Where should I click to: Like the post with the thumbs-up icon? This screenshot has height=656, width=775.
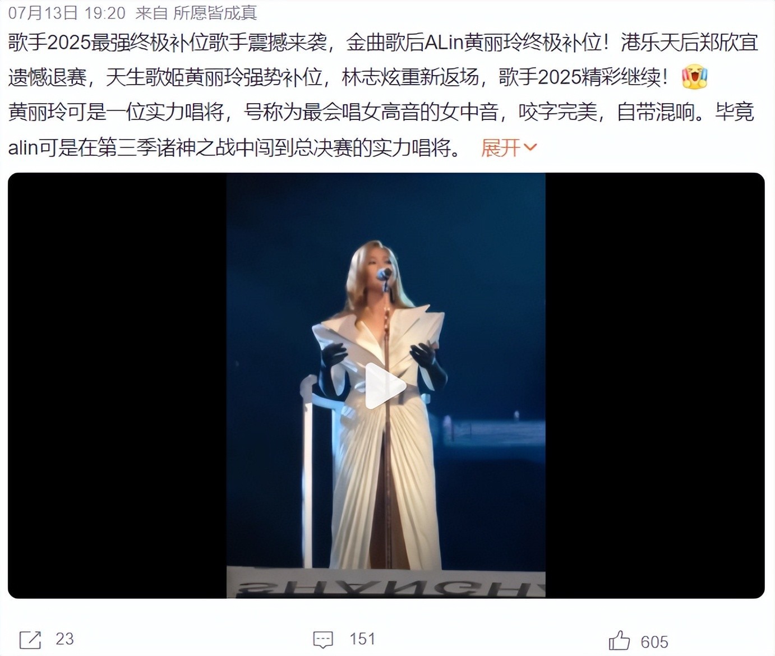[x=619, y=640]
